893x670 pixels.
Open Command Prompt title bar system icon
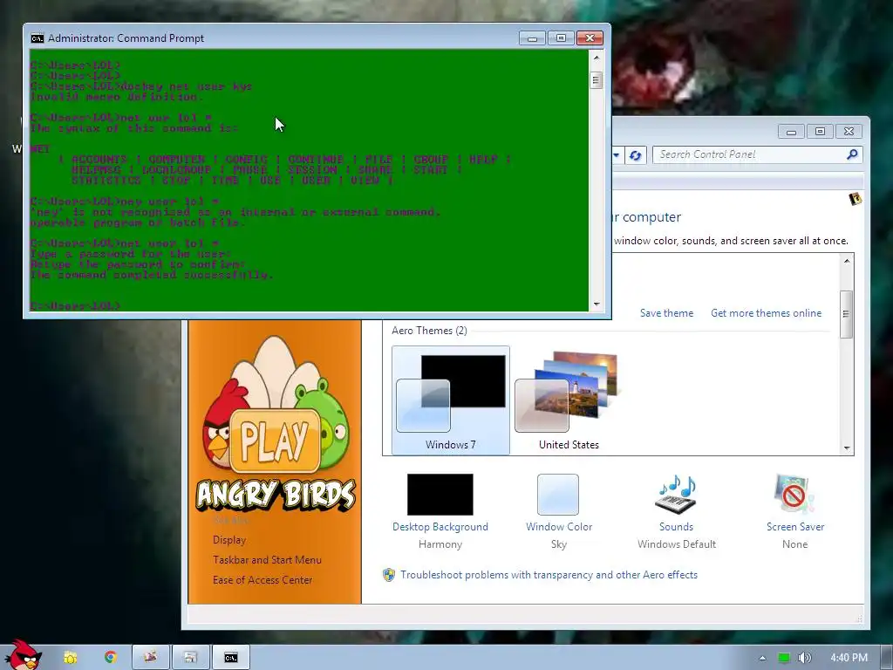click(37, 38)
